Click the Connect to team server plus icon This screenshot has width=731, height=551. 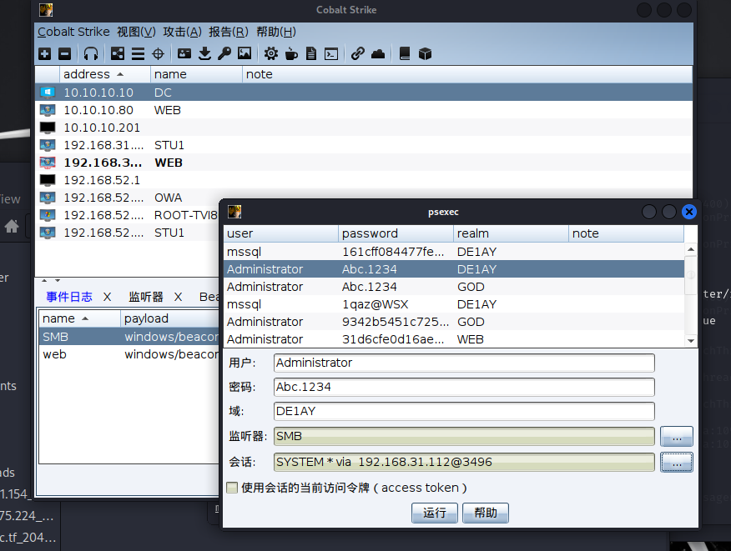[45, 54]
